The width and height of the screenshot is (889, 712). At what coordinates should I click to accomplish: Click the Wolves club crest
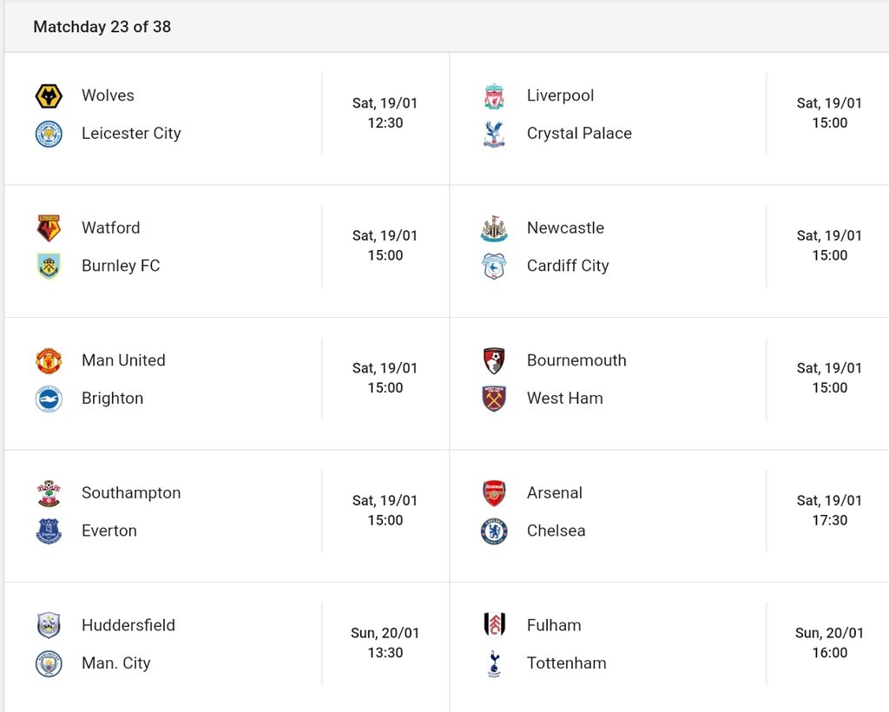pos(49,96)
